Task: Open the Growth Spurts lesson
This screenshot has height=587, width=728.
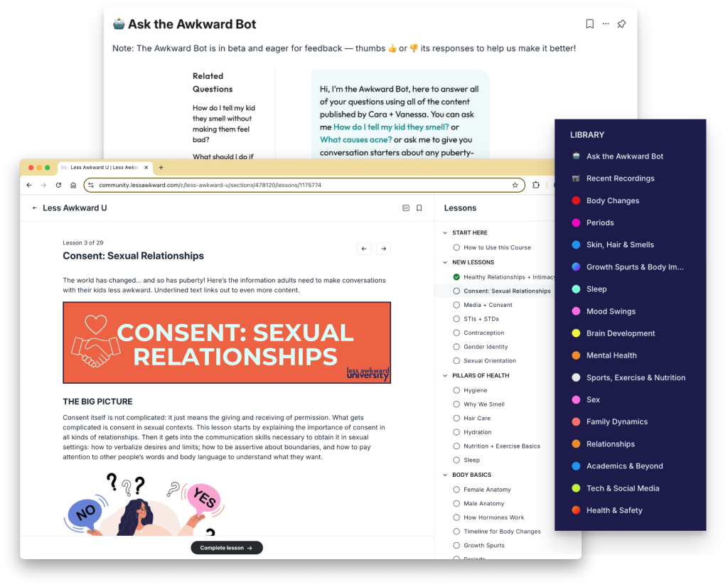Action: coord(483,545)
